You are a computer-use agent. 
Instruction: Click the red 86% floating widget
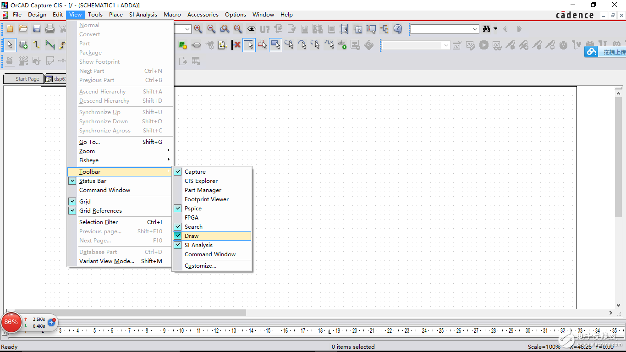point(11,322)
